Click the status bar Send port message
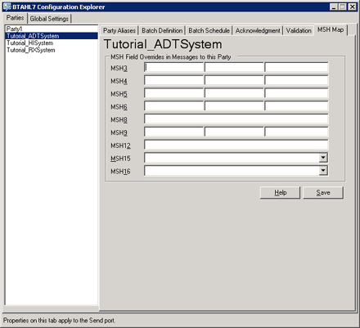Viewport: 360px width, 328px height. [59, 321]
